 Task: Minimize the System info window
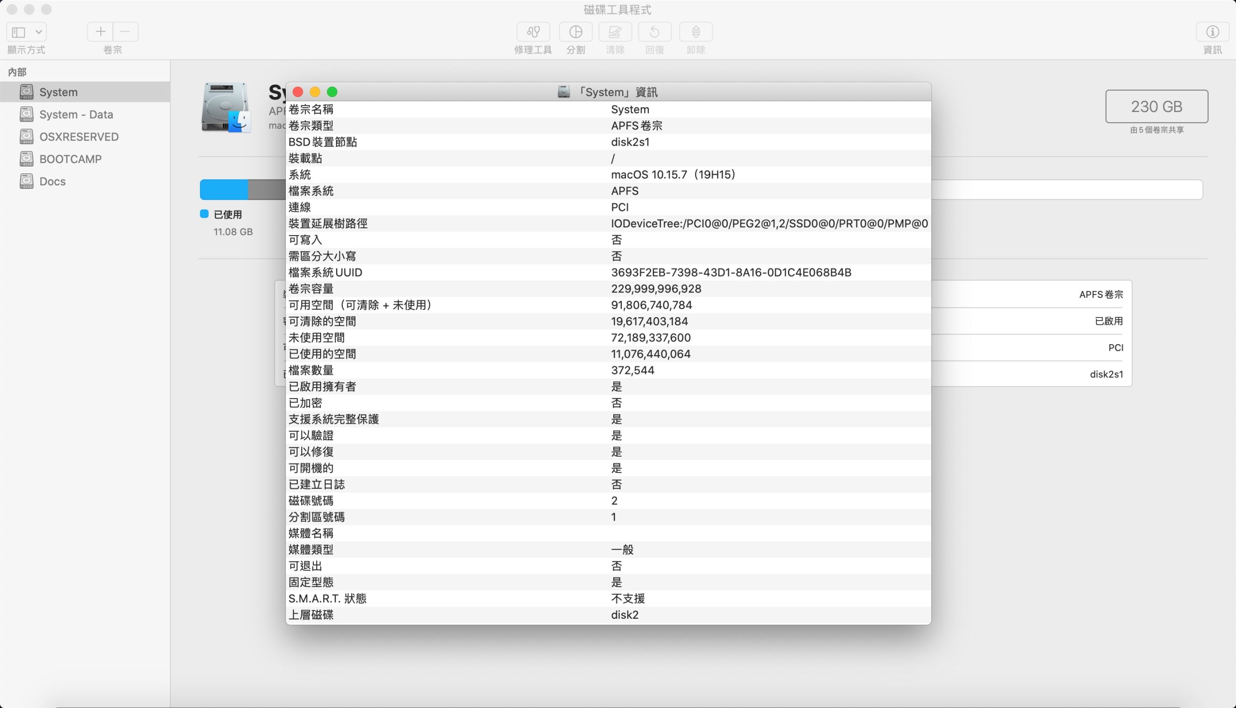(315, 92)
